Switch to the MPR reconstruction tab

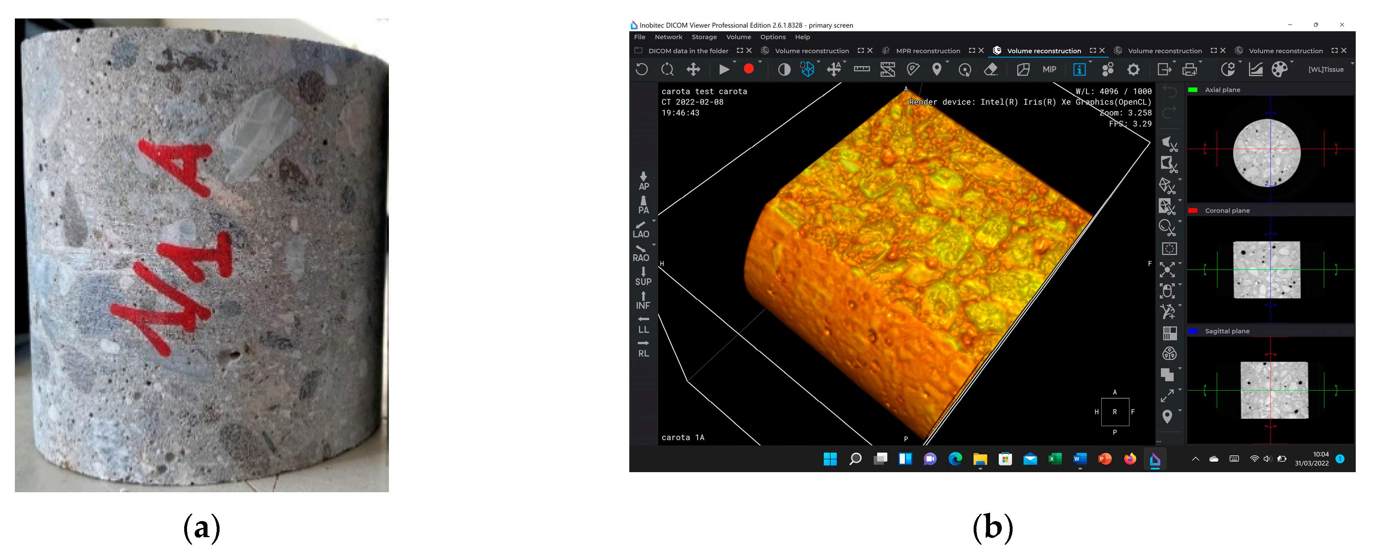pos(928,51)
